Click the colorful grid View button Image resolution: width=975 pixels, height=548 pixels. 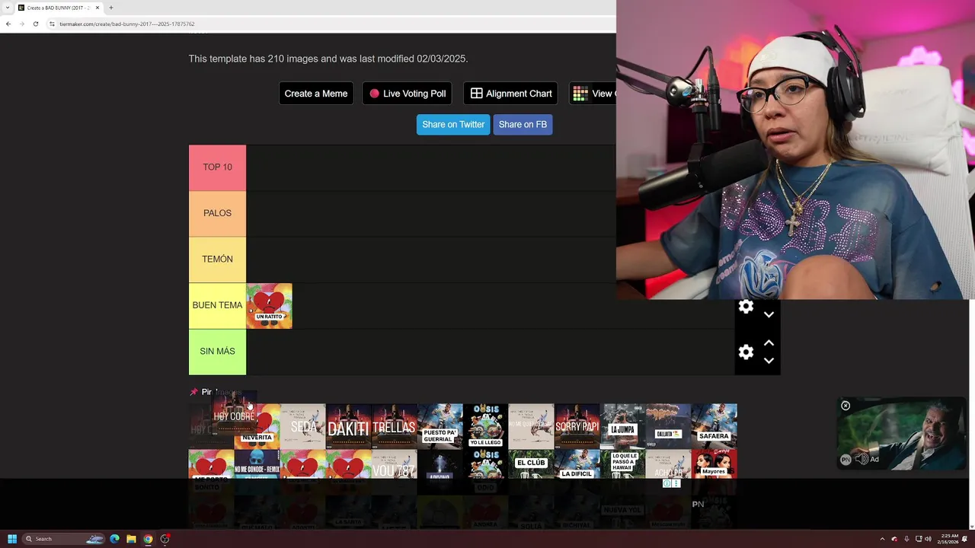[593, 94]
